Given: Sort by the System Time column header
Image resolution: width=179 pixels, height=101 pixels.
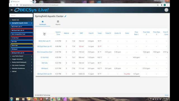Looking at the screenshot, I should [x=58, y=33].
